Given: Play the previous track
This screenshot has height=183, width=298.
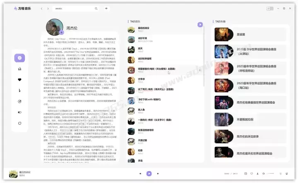Looking at the screenshot, I should pyautogui.click(x=140, y=173).
